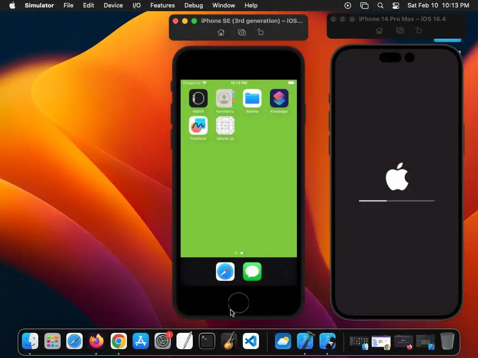478x358 pixels.
Task: Open Control Center from the menu bar
Action: tap(396, 6)
